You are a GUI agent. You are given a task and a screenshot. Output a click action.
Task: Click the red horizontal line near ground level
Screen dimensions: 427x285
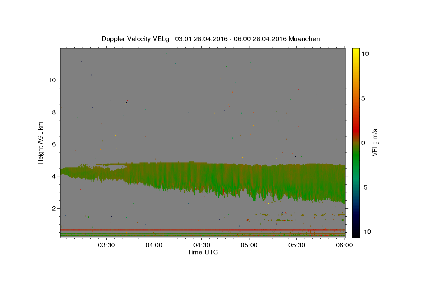click(x=202, y=230)
